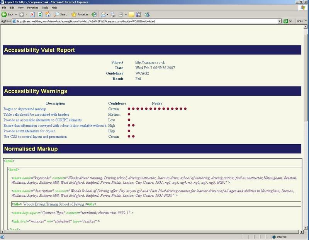Viewport: 309px width, 240px height.
Task: Open 'Provide a text alternative for object' link
Action: click(x=29, y=131)
